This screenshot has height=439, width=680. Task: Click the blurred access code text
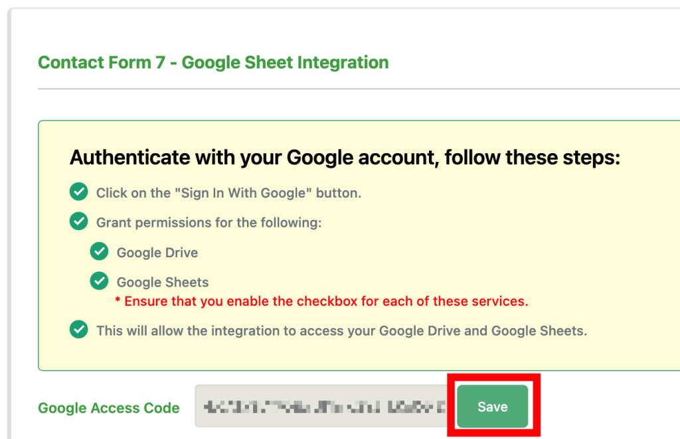324,407
